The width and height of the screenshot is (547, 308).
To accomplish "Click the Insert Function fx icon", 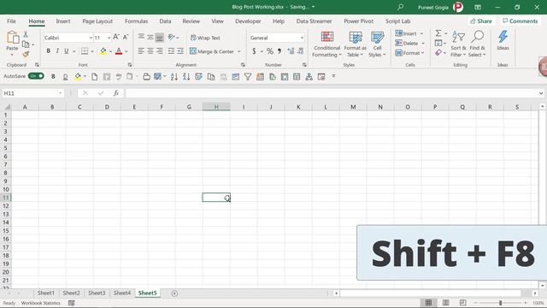I will (116, 93).
